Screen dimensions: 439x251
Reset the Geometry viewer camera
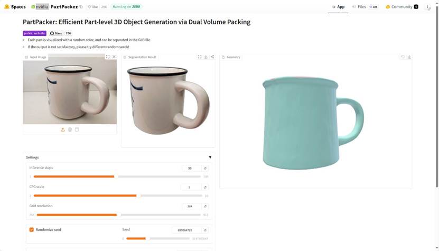coord(403,57)
